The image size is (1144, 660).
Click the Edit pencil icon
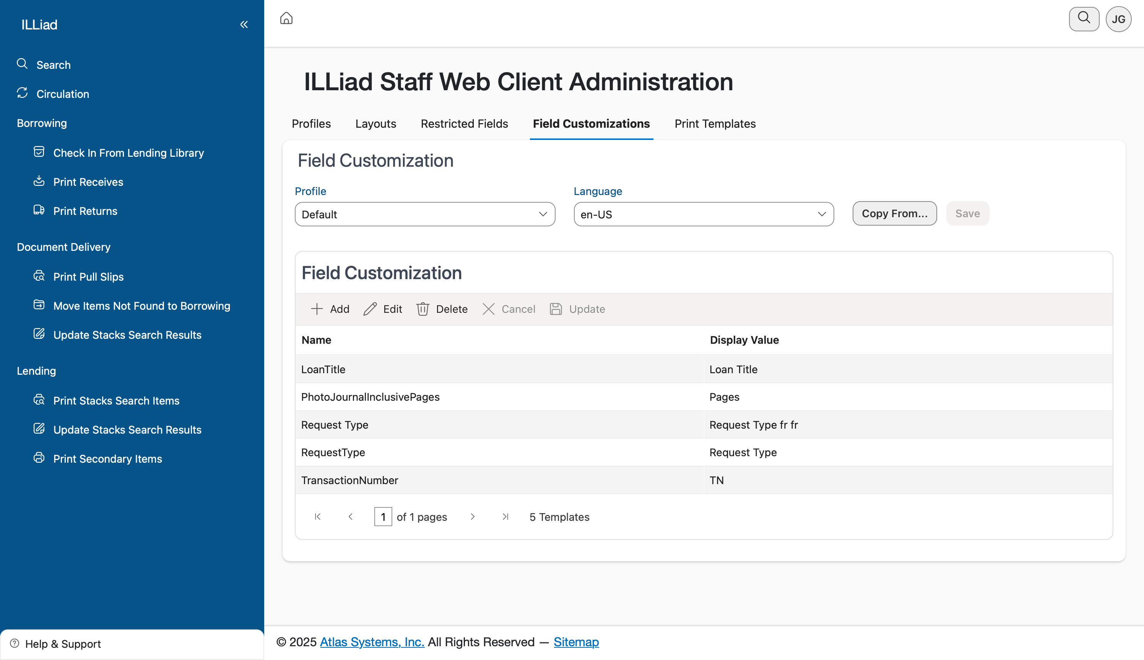point(370,309)
